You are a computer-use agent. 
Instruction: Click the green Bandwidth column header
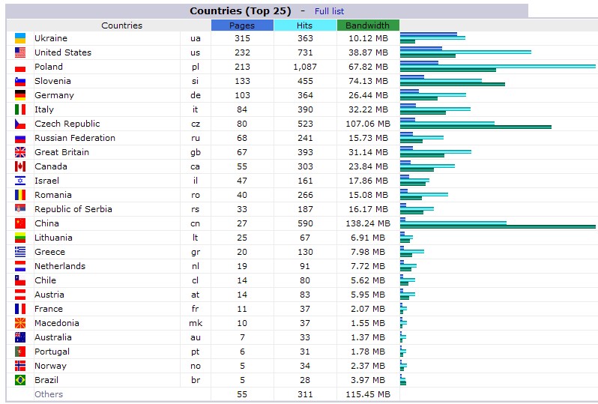coord(368,25)
